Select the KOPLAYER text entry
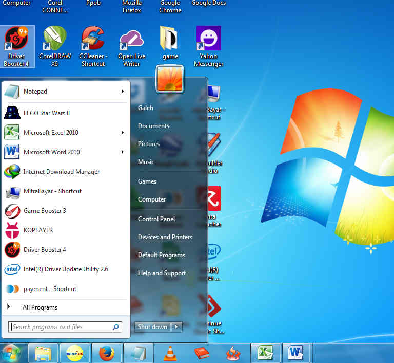Image resolution: width=394 pixels, height=363 pixels. [38, 230]
